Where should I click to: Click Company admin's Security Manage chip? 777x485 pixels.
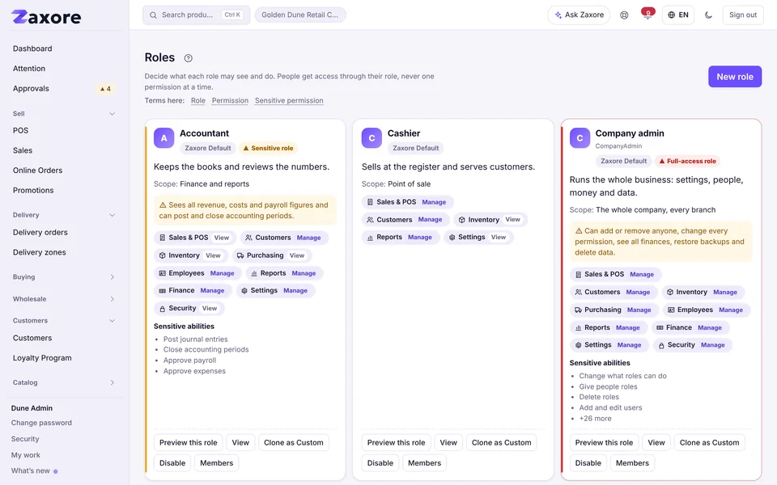pyautogui.click(x=692, y=345)
